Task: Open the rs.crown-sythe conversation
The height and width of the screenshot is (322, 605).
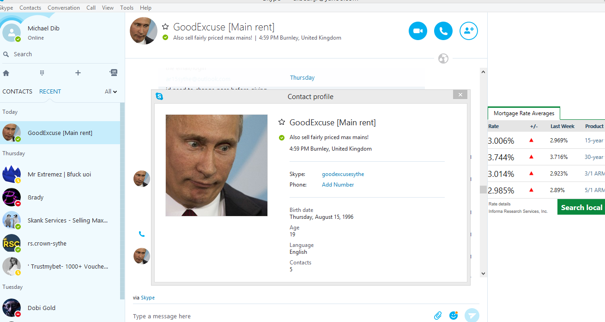Action: coord(60,243)
